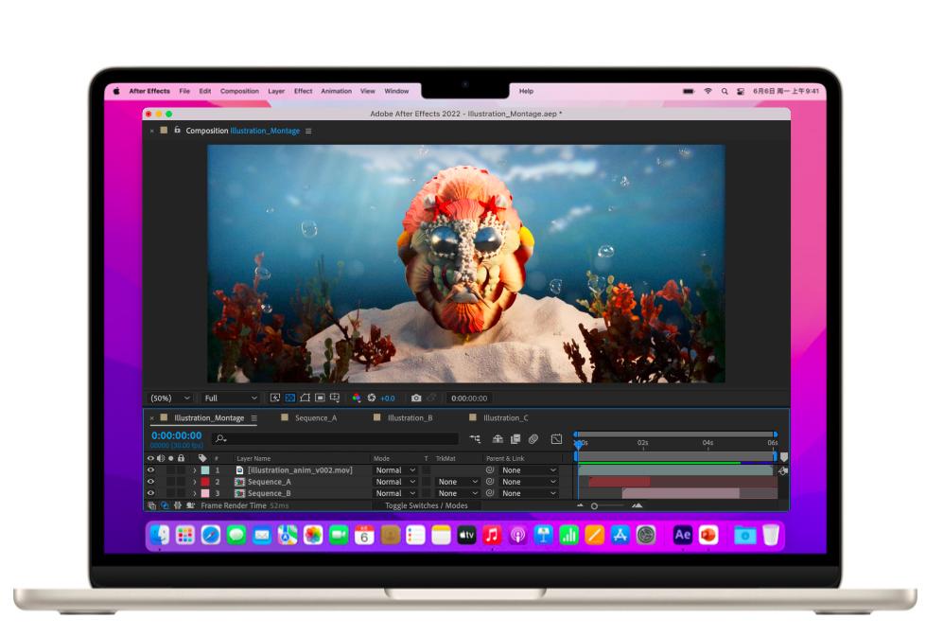Viewport: 926px width, 637px height.
Task: Open Parent dropdown for Illustration_anim_v002.mov layer
Action: point(529,470)
